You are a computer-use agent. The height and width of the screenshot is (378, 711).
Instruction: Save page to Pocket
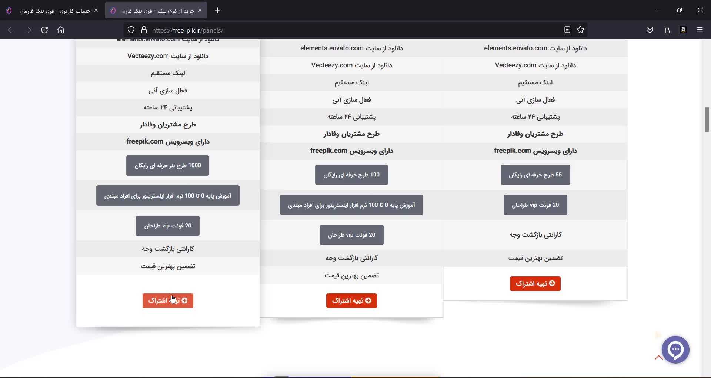(x=650, y=30)
